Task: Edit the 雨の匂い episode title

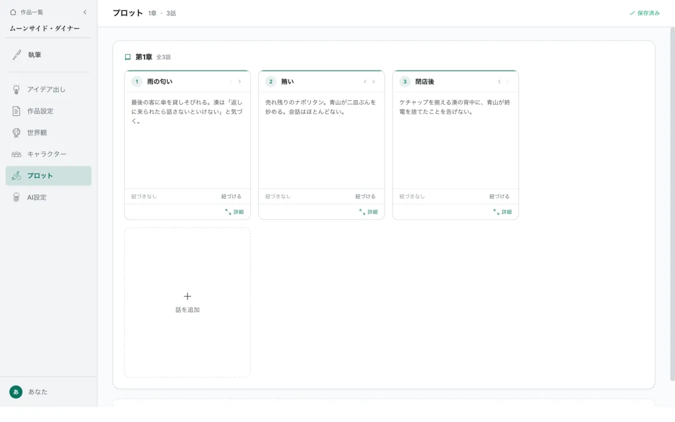Action: 160,82
